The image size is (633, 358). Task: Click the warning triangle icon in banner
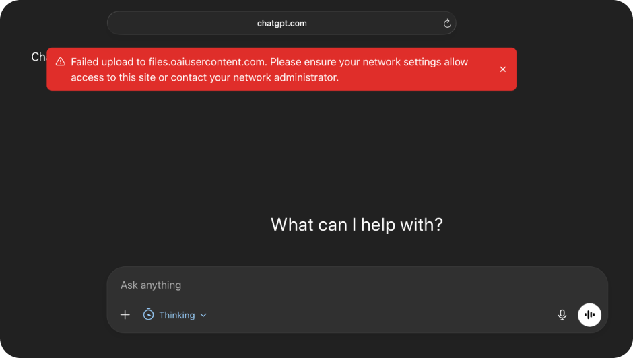click(x=61, y=62)
